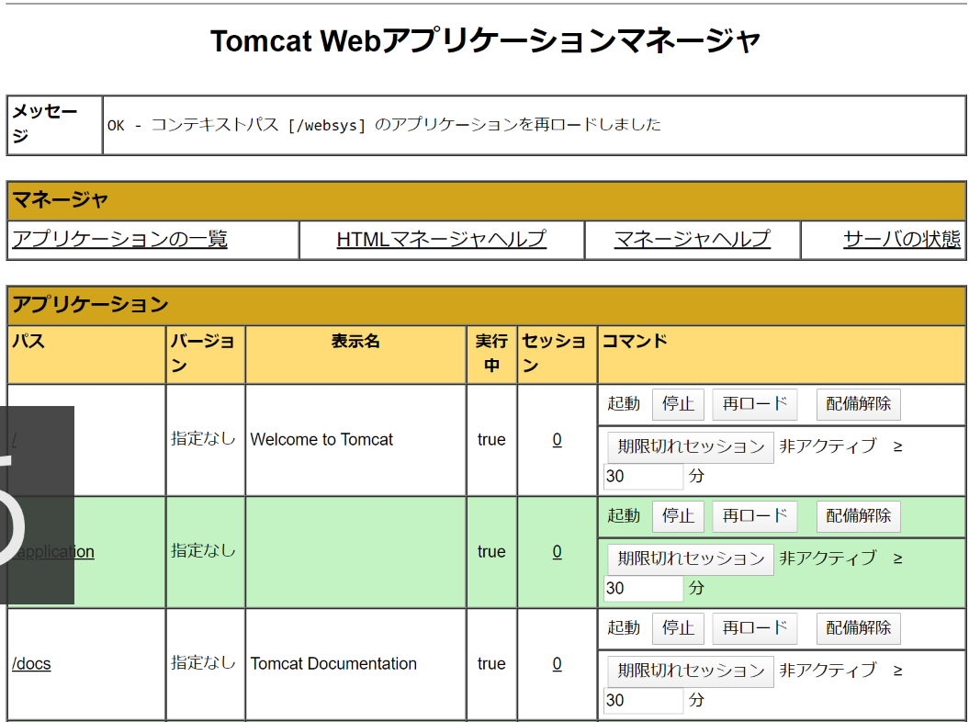Open the マネージャヘルプ link

(693, 239)
